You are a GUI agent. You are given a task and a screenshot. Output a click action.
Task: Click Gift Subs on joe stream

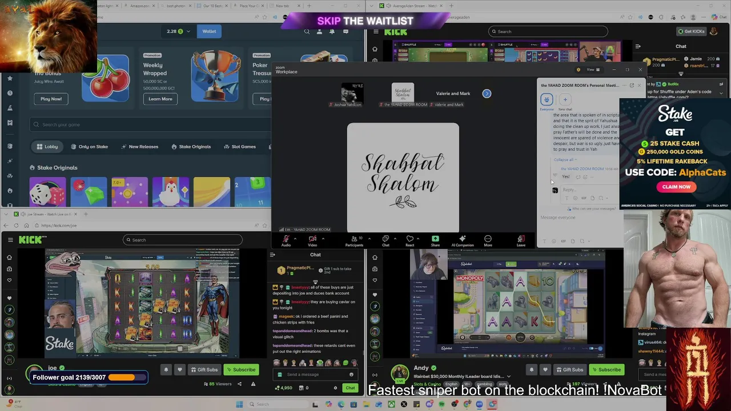coord(204,370)
